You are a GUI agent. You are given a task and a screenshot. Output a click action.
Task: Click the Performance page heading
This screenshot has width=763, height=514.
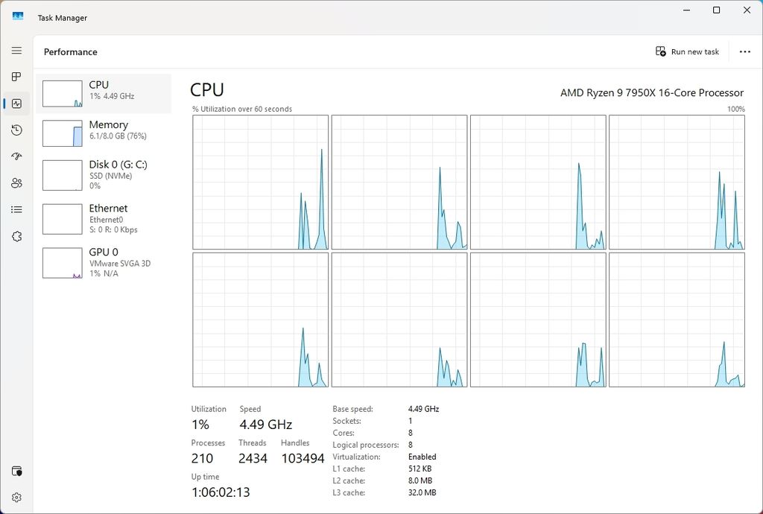(x=71, y=51)
